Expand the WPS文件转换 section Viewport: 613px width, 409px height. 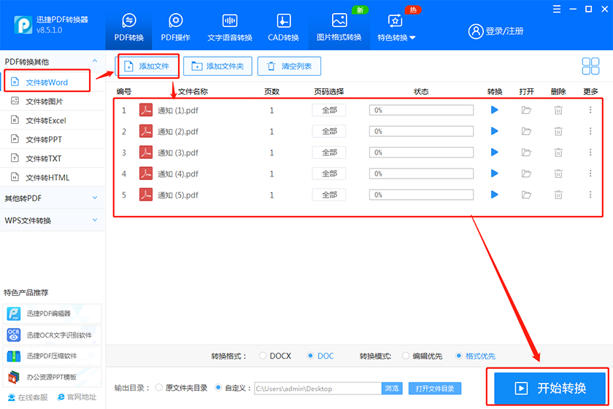[x=95, y=220]
